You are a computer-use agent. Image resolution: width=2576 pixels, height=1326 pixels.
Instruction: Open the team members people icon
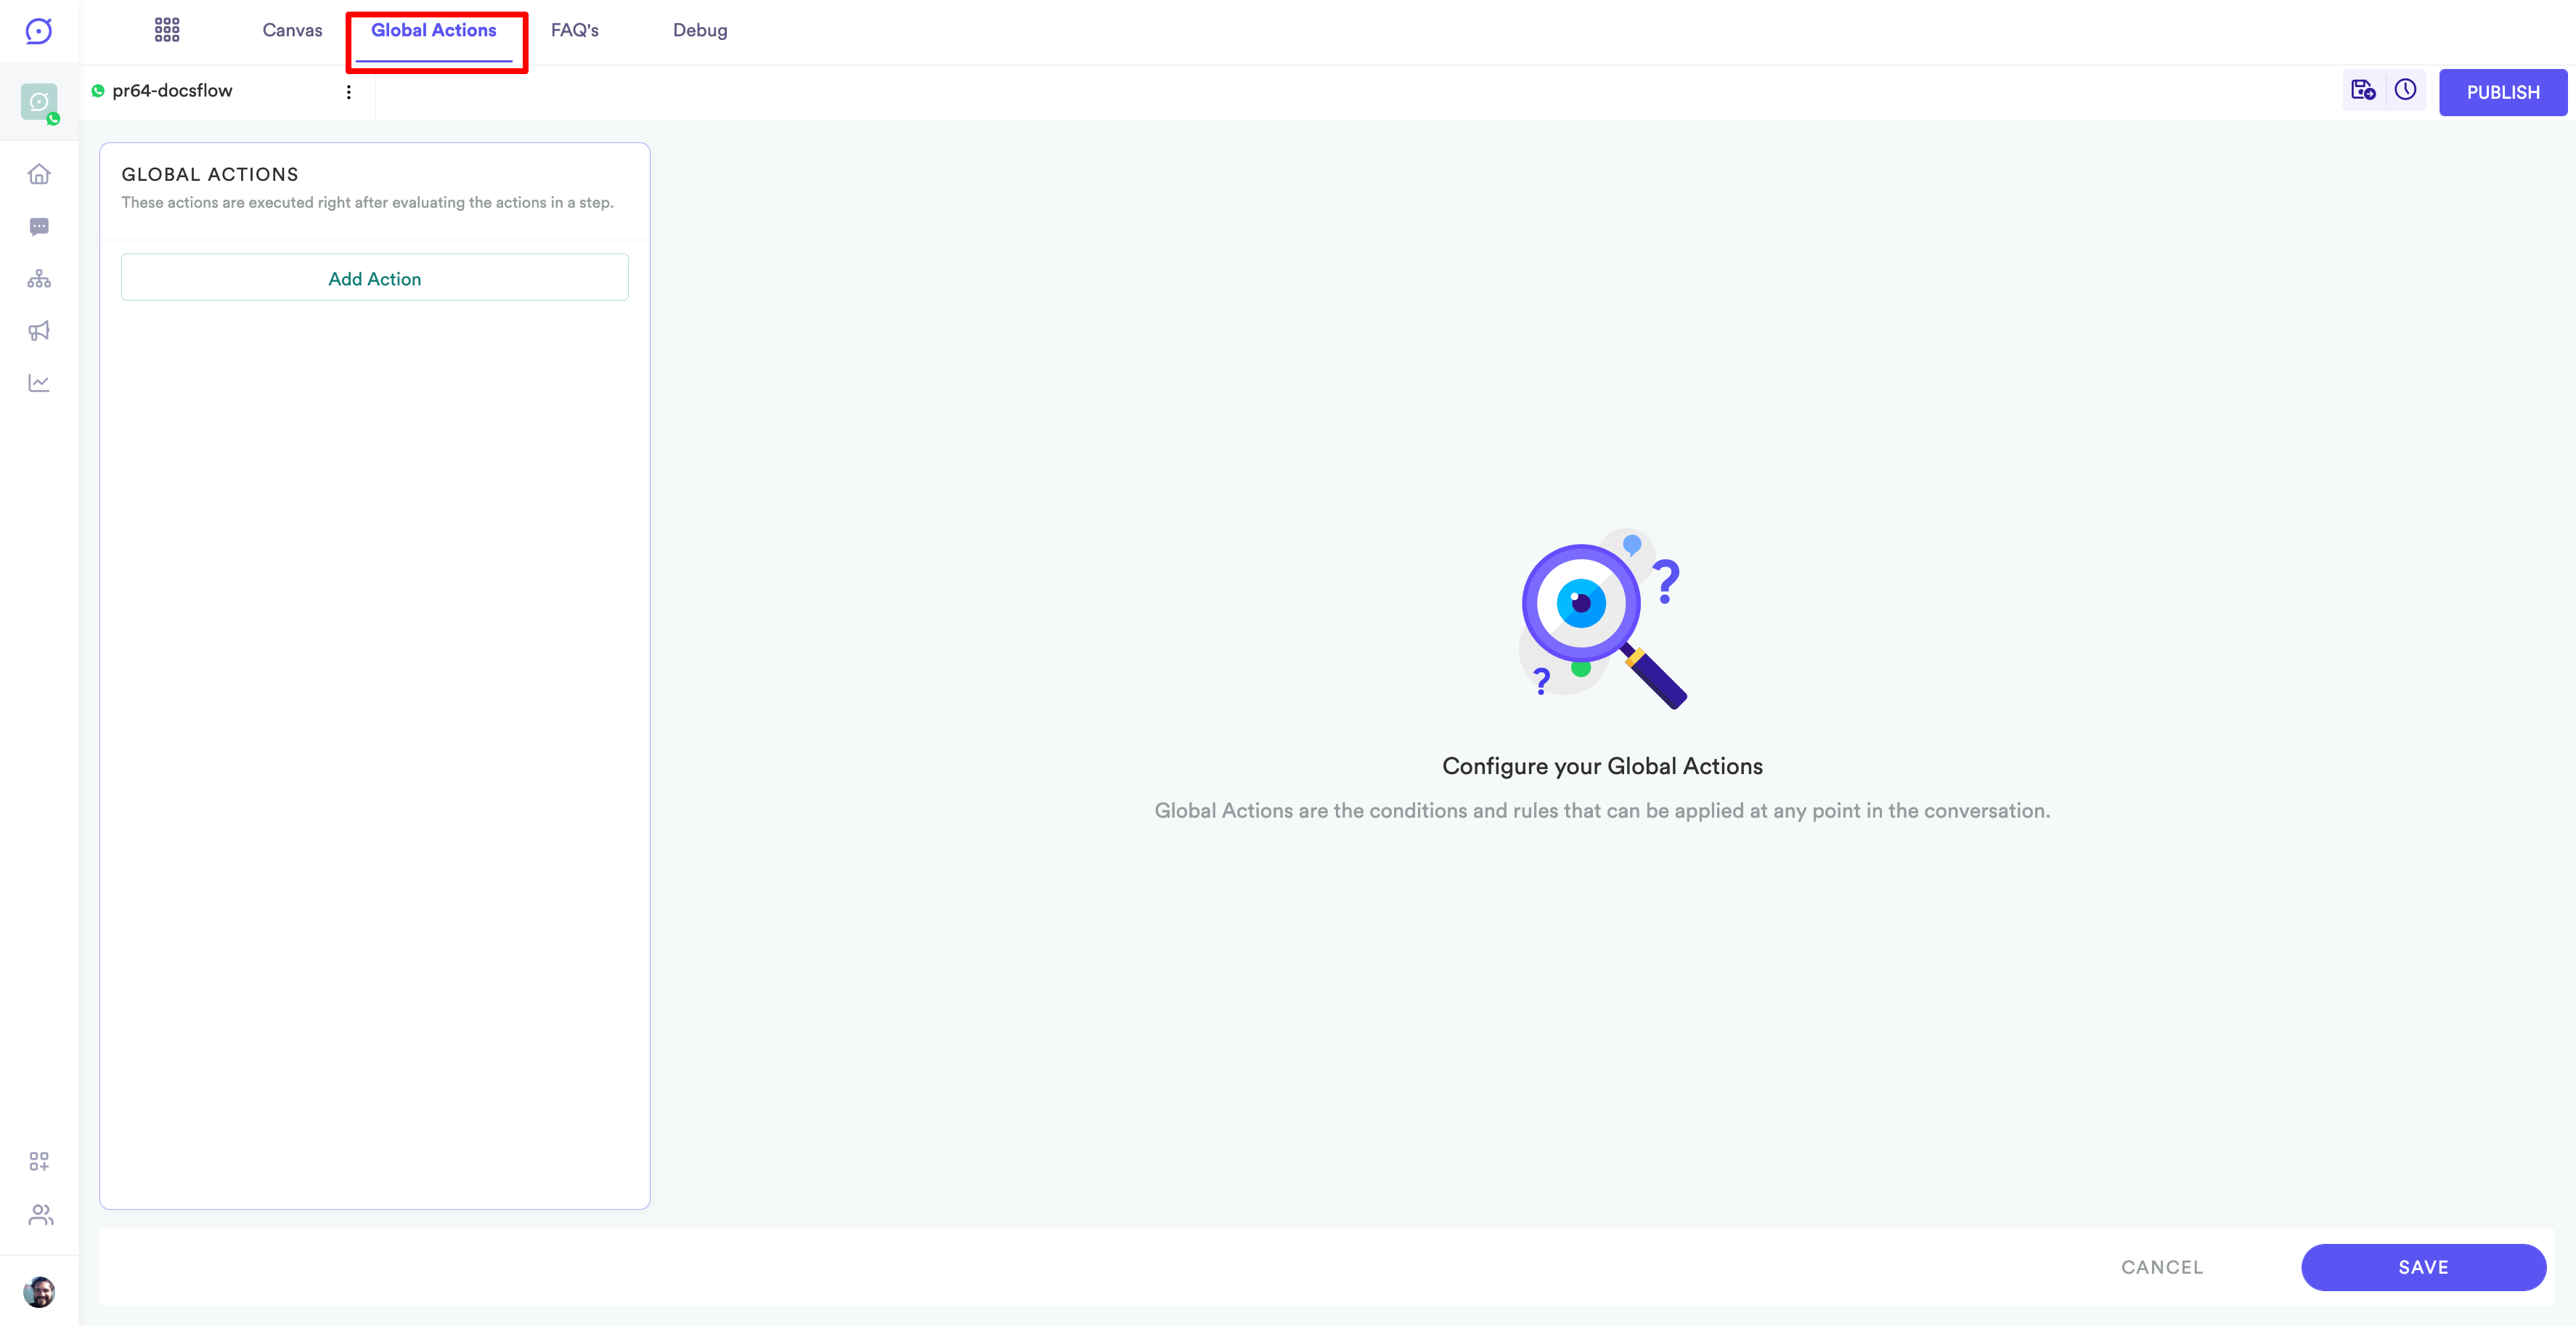coord(40,1214)
